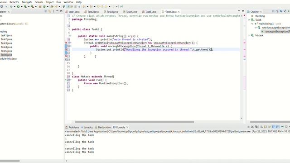Switch to the Task3.java editor tab
This screenshot has height=163, width=290.
[111, 12]
